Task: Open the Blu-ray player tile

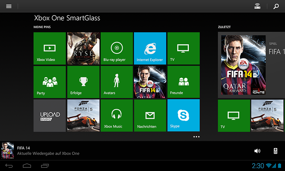Action: pos(117,48)
